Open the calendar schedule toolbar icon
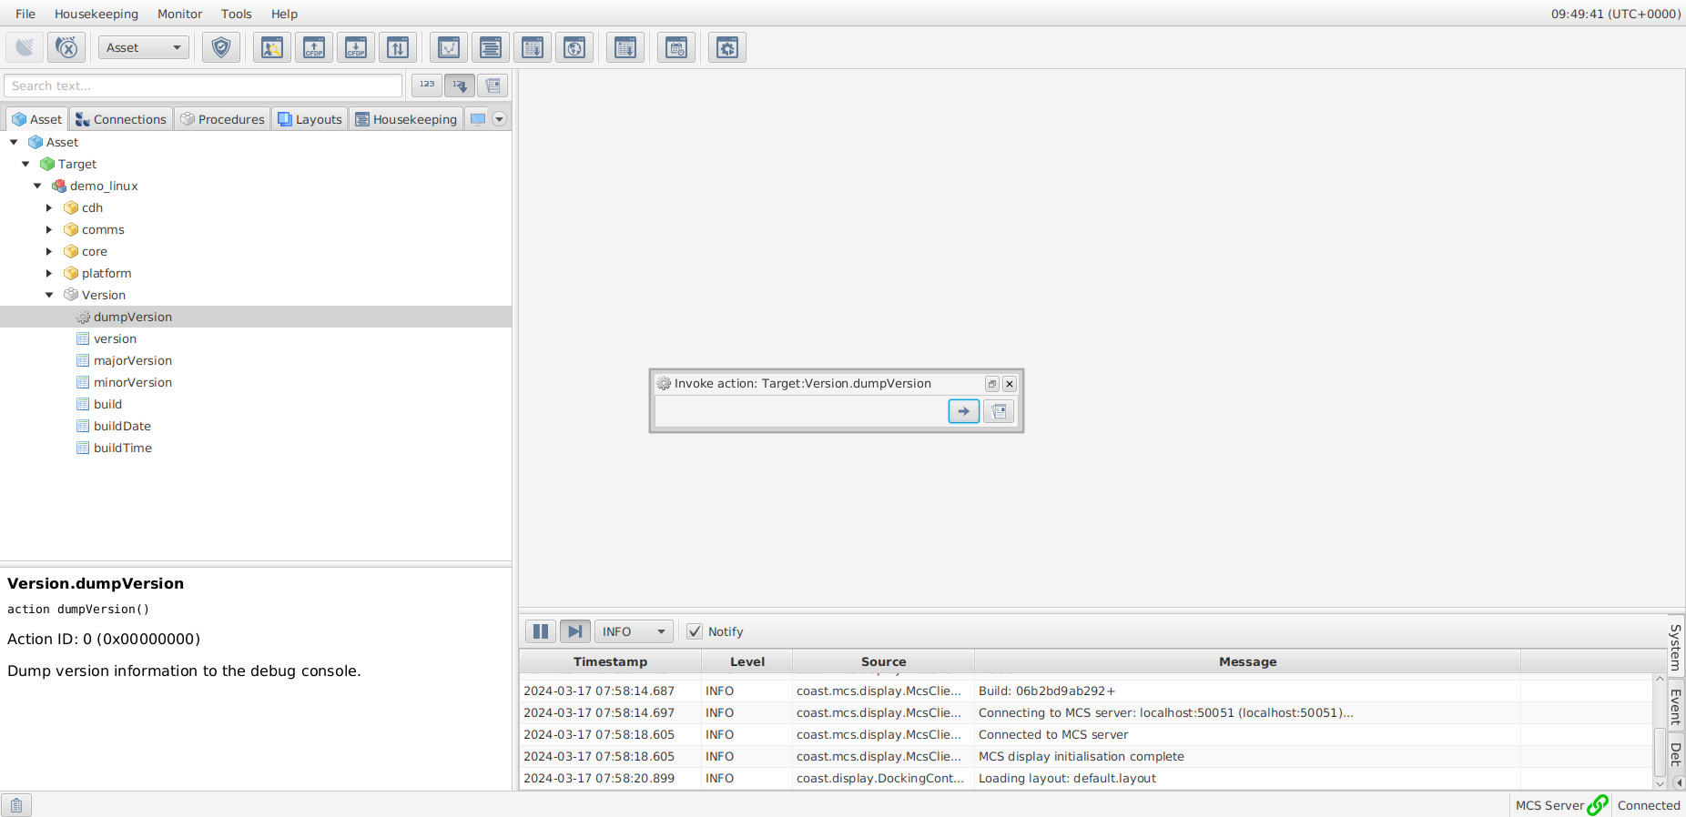 coord(676,47)
